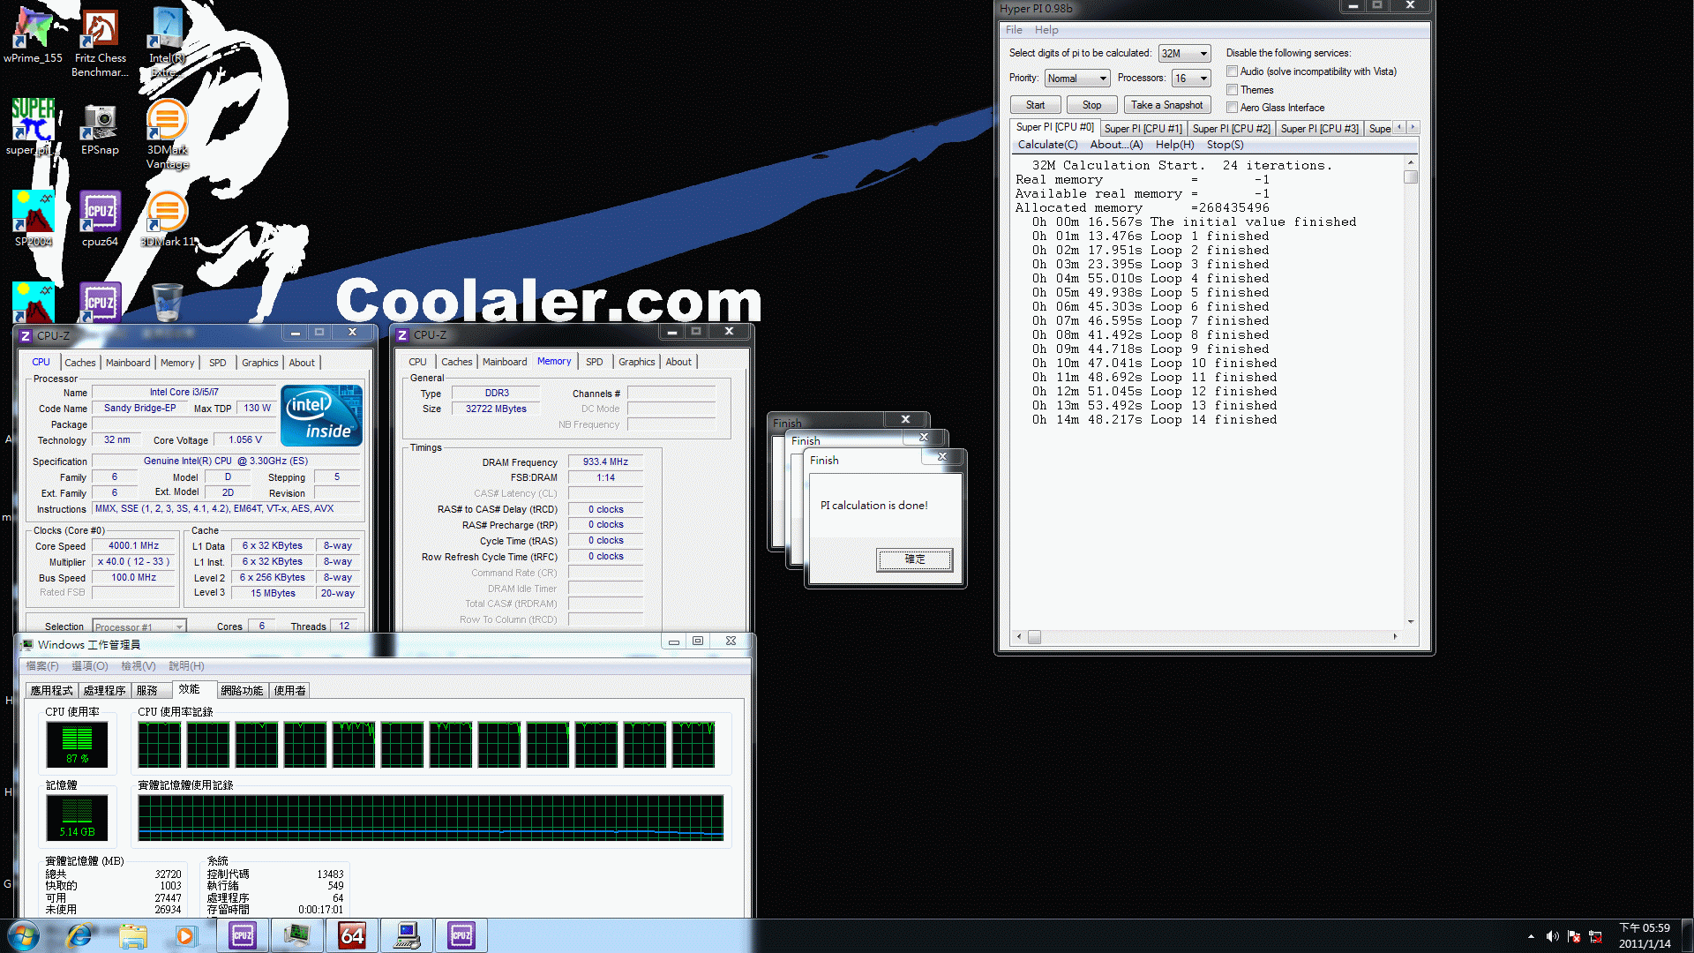Screen dimensions: 1694x953
Task: Open Windows Explorer folder on taskbar
Action: (133, 935)
